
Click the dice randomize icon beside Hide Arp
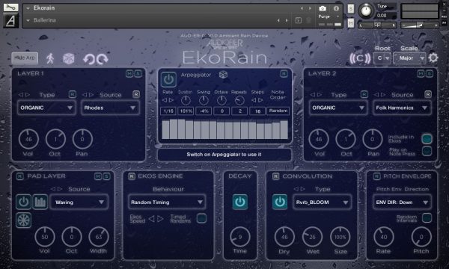[x=68, y=58]
